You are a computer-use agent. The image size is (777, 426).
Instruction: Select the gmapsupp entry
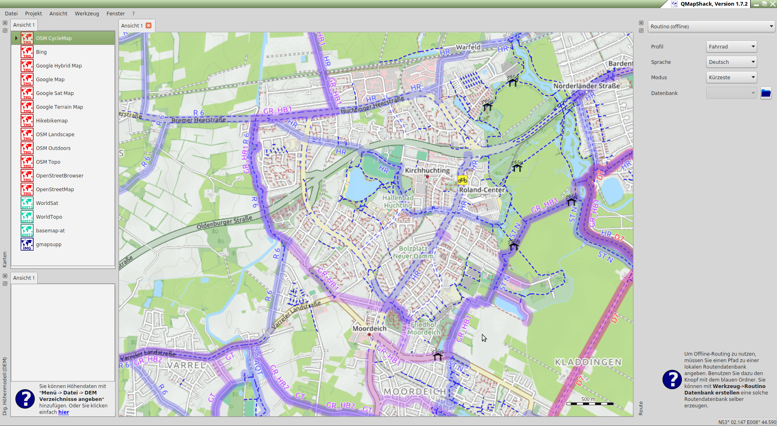63,244
